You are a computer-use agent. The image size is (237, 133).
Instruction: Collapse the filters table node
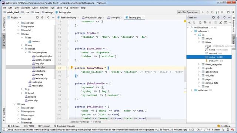coord(199,42)
